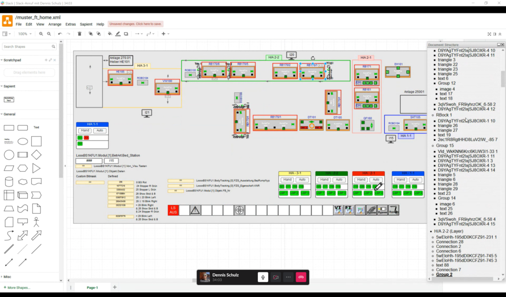Screen dimensions: 506x297
Task: Expand the Misc shapes section
Action: (7, 277)
